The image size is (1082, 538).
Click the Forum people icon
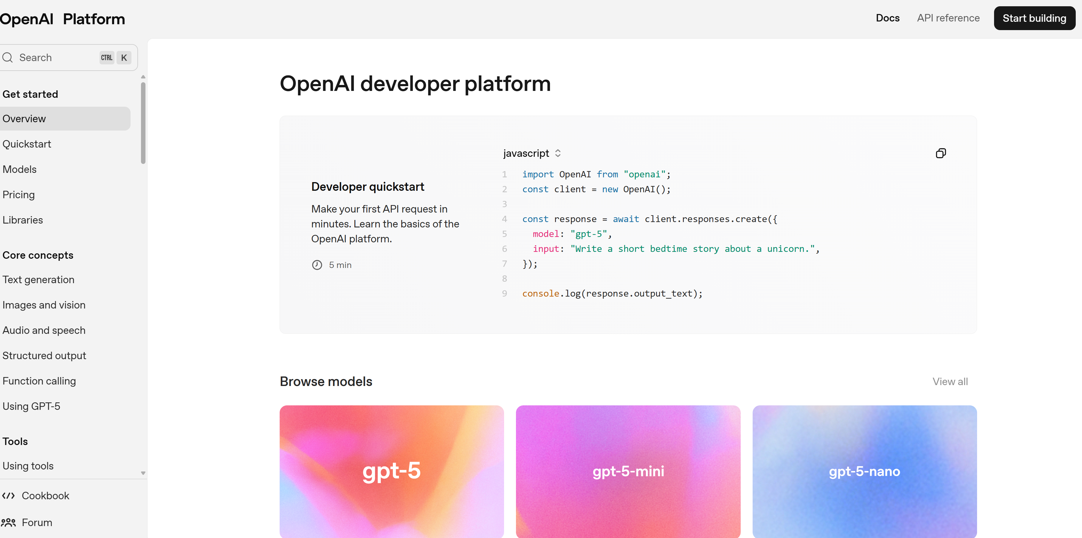[x=8, y=523]
